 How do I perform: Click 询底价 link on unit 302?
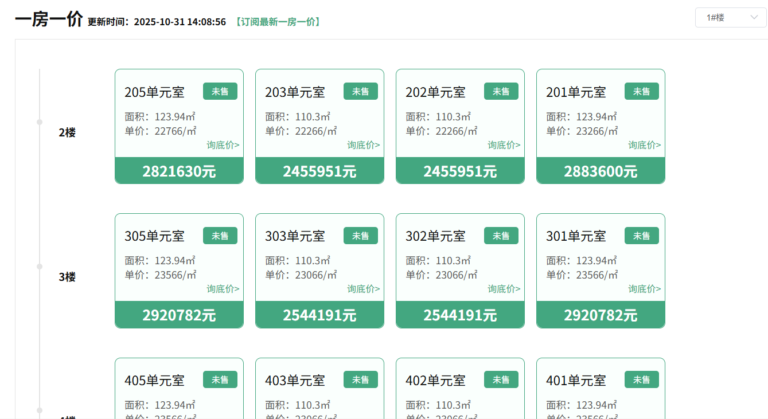(504, 289)
